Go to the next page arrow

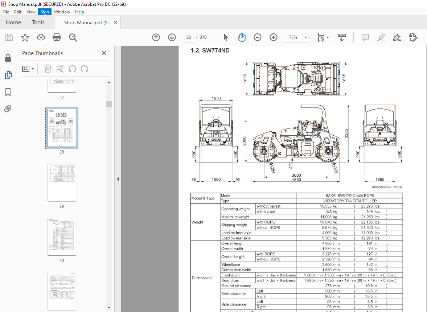pos(172,37)
